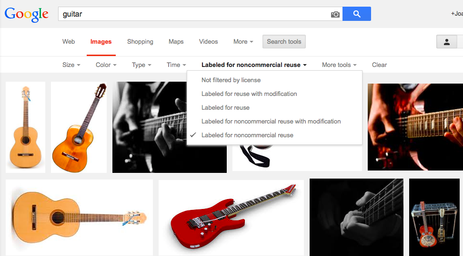Expand the More tools dropdown

coord(339,65)
